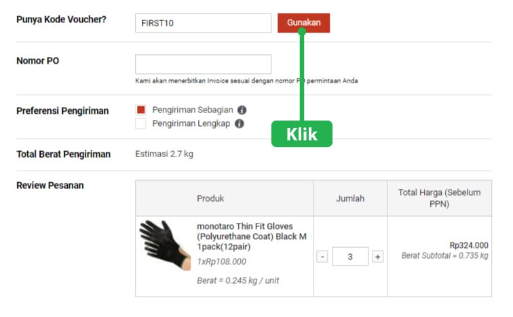
Task: Click the Review Pesanan section label
Action: [x=50, y=185]
